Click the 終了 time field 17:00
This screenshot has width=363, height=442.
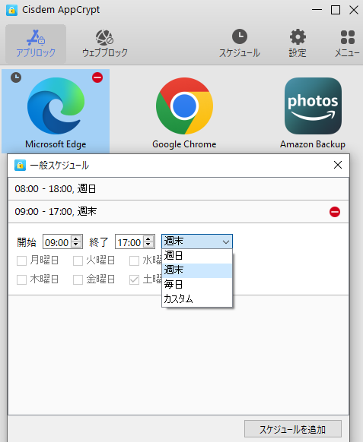pyautogui.click(x=129, y=242)
